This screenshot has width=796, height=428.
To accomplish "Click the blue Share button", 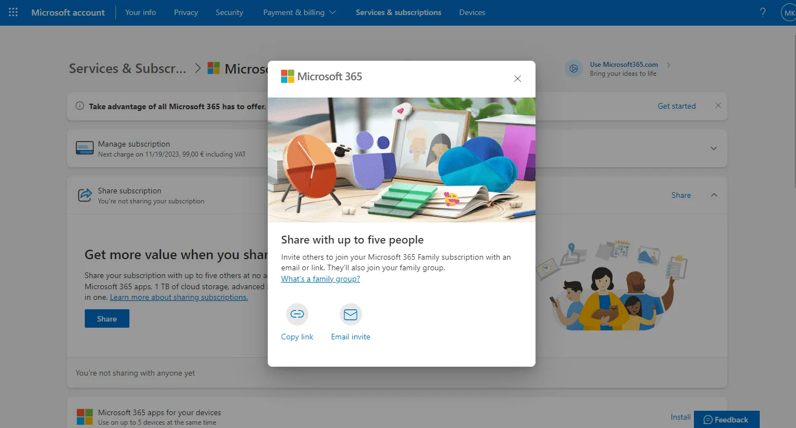I will (107, 319).
